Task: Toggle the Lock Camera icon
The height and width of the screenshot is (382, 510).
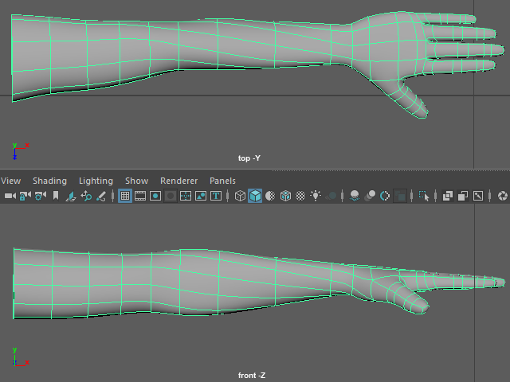Action: click(x=25, y=196)
